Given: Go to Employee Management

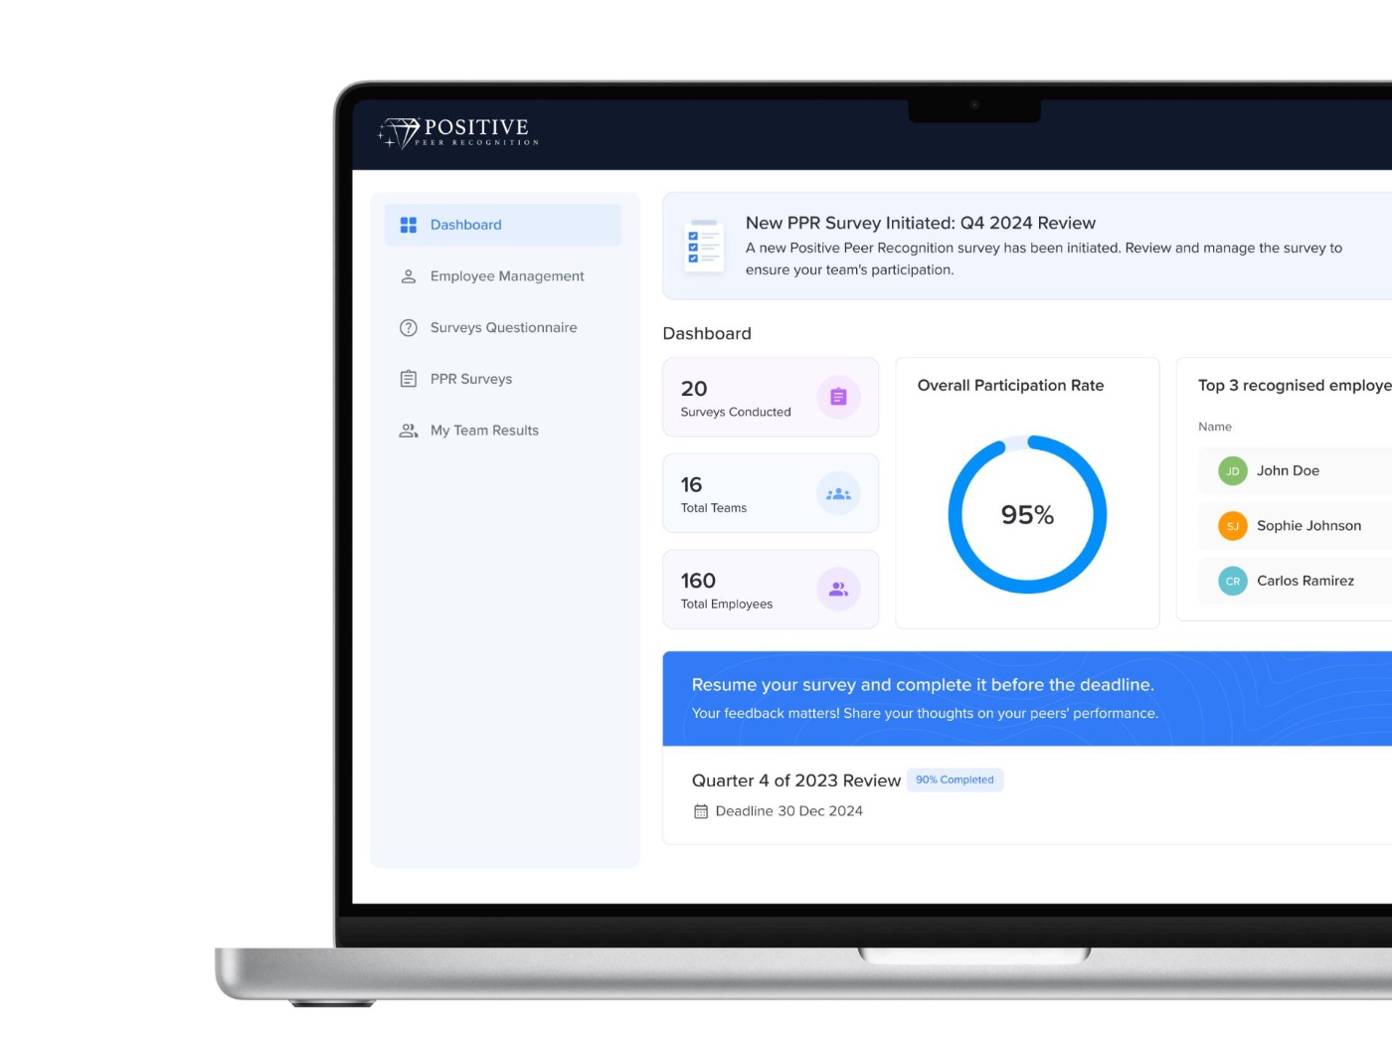Looking at the screenshot, I should 503,276.
